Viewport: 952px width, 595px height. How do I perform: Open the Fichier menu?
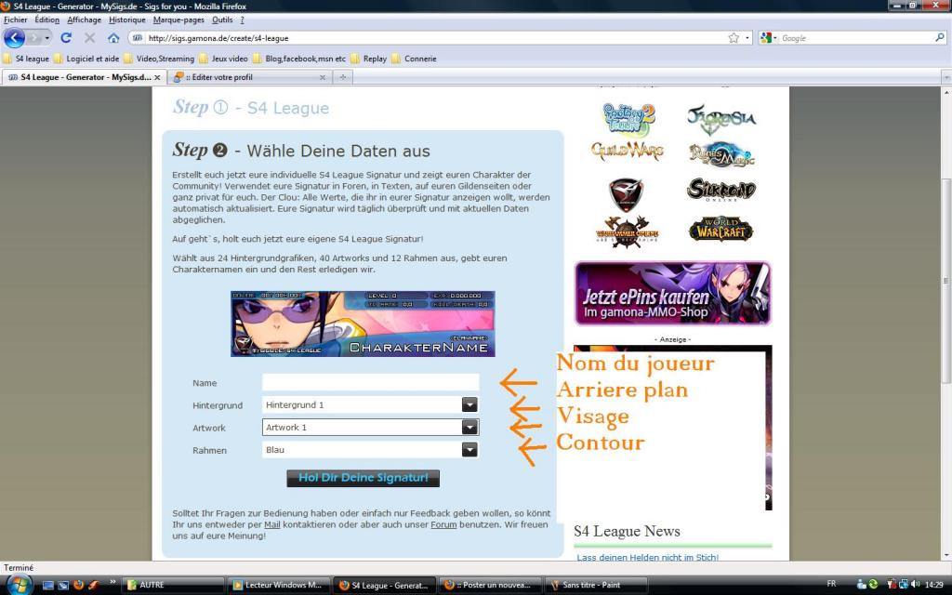tap(15, 20)
